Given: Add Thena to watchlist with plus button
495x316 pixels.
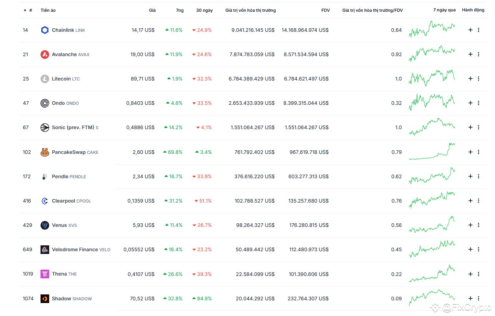Looking at the screenshot, I should (470, 274).
